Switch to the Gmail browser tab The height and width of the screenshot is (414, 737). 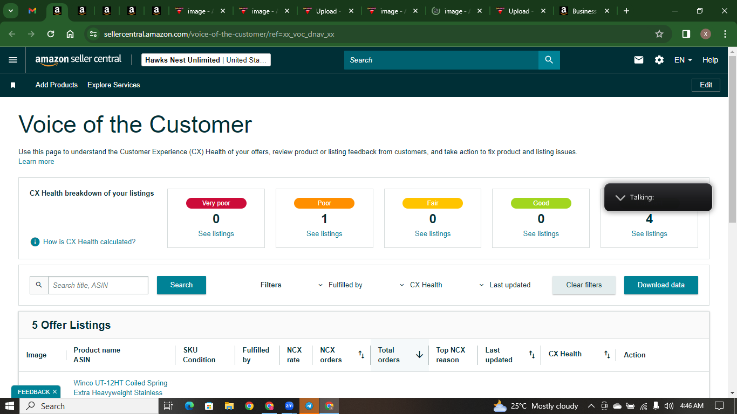click(32, 11)
